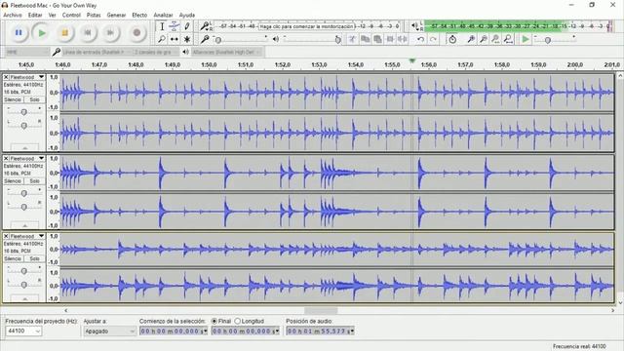Open the Editar menu
This screenshot has width=624, height=351.
coord(35,15)
